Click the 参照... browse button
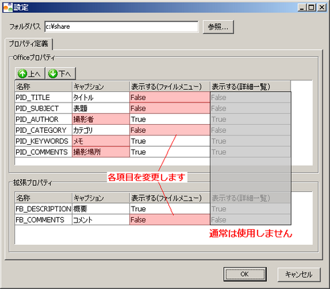This screenshot has width=330, height=289. point(218,27)
